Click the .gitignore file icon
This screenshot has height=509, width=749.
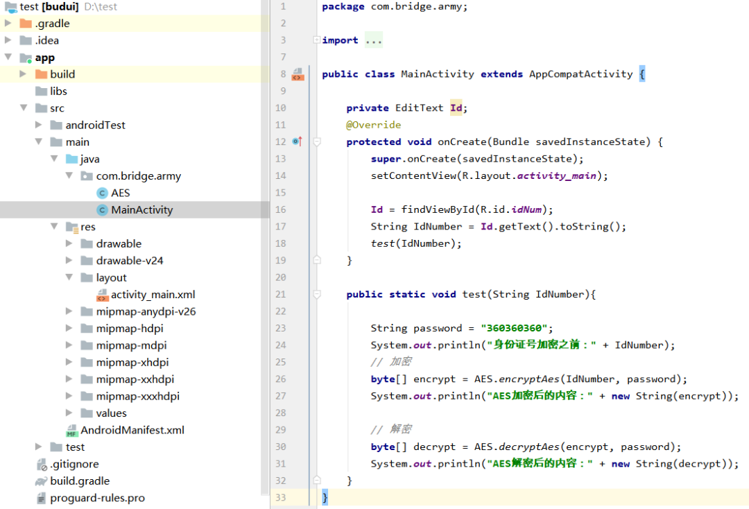(42, 464)
